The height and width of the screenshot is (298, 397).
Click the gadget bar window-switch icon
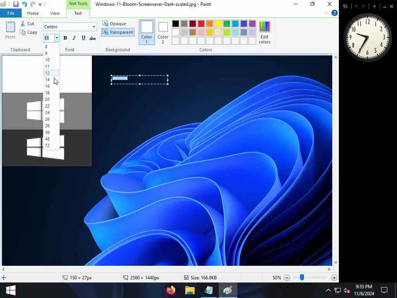pos(345,6)
